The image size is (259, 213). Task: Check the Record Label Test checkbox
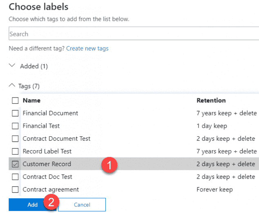(15, 151)
